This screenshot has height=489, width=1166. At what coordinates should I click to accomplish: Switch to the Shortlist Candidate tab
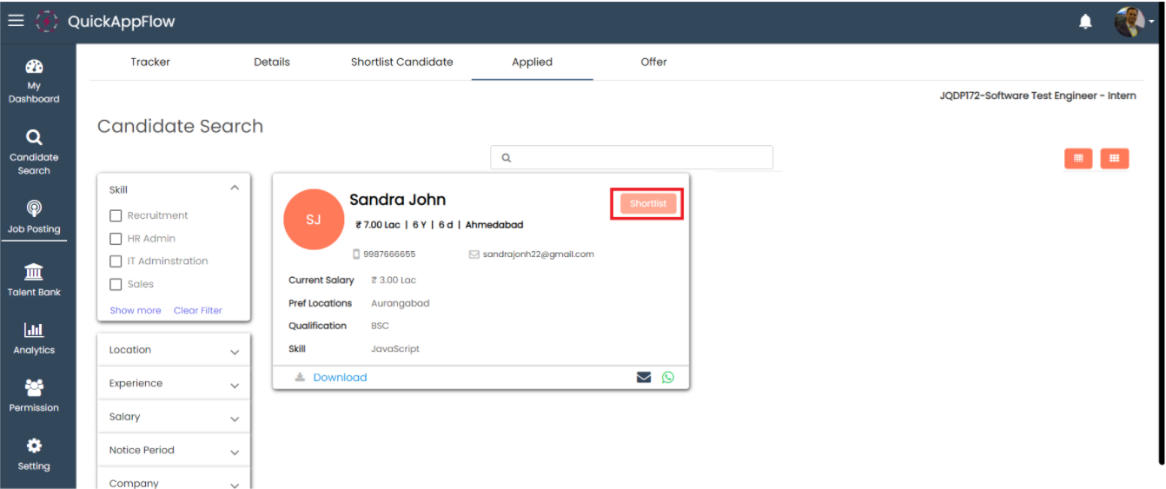point(401,62)
